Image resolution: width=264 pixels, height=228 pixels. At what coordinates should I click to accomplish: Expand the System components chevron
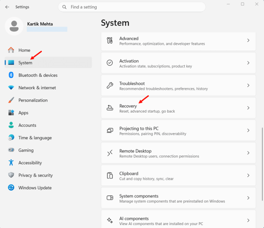[248, 198]
